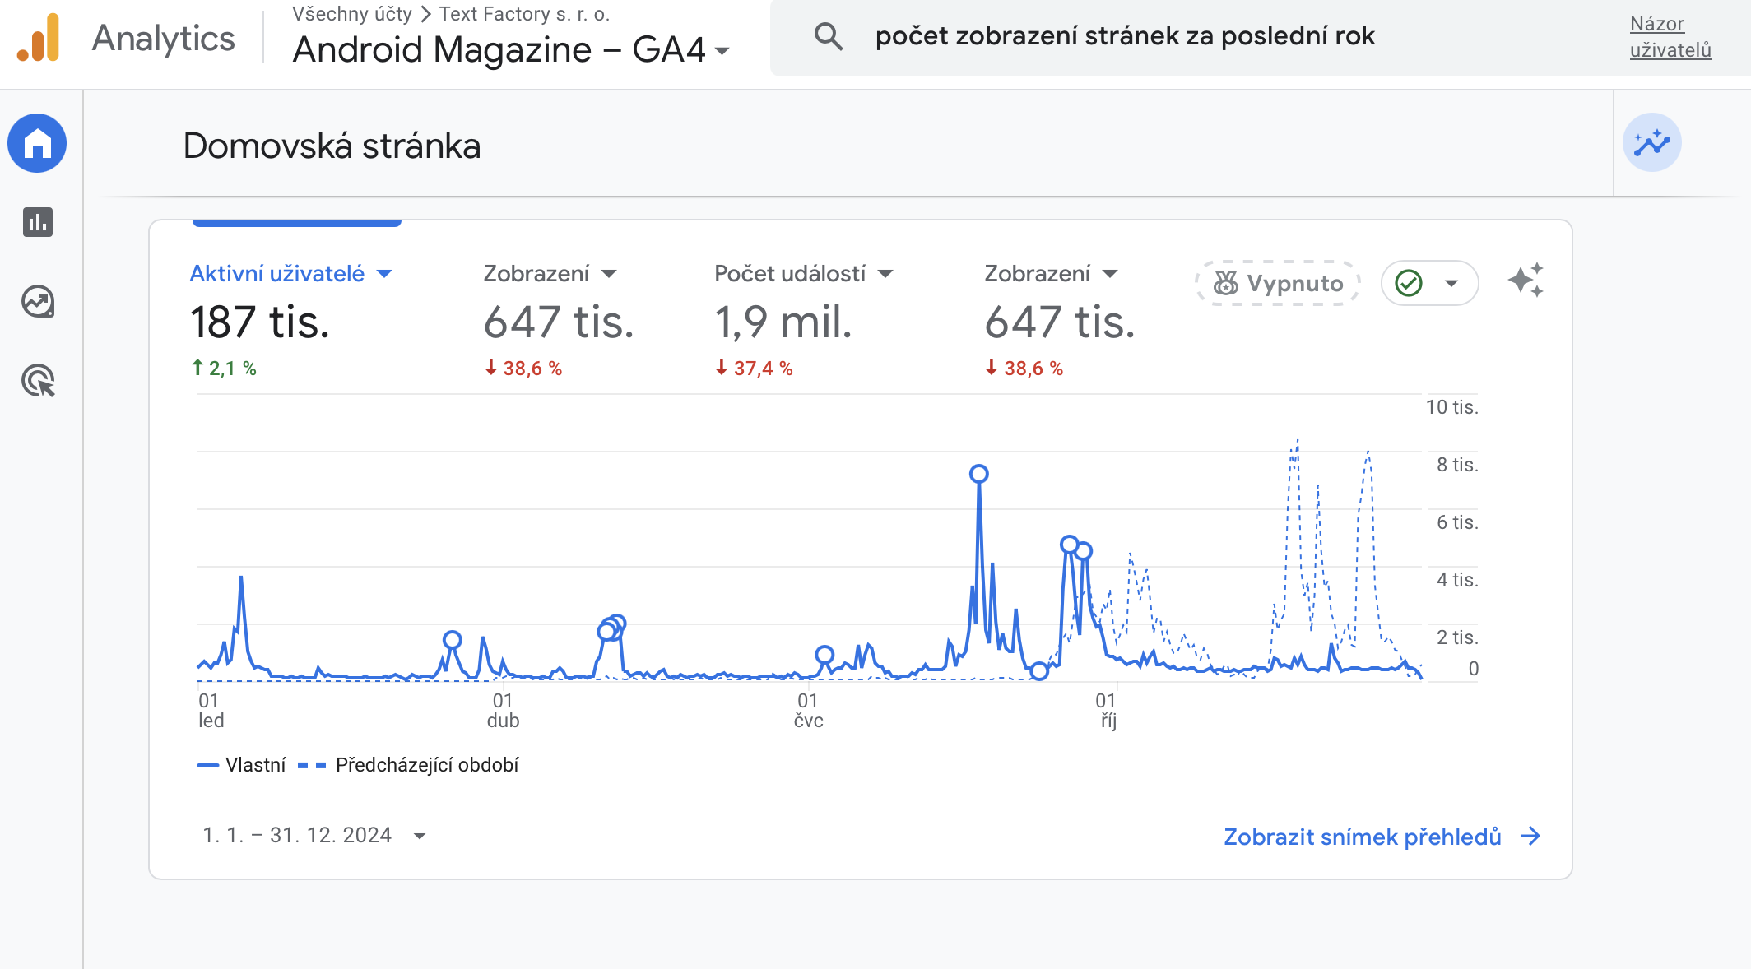Open the Reports bar chart icon
This screenshot has height=969, width=1751.
[37, 222]
